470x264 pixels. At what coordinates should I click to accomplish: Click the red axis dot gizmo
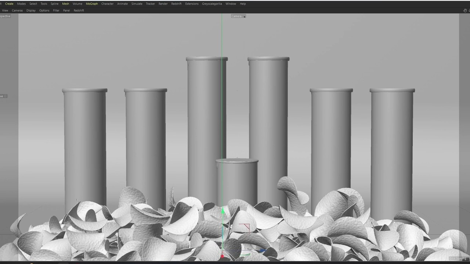pos(222,256)
